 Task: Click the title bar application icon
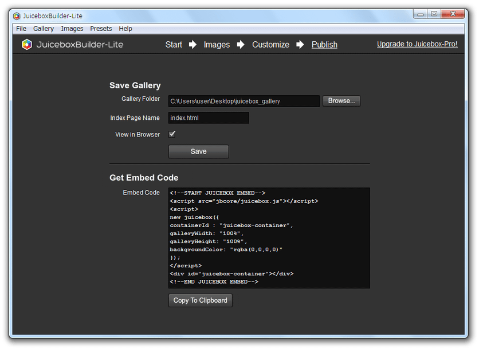click(17, 16)
